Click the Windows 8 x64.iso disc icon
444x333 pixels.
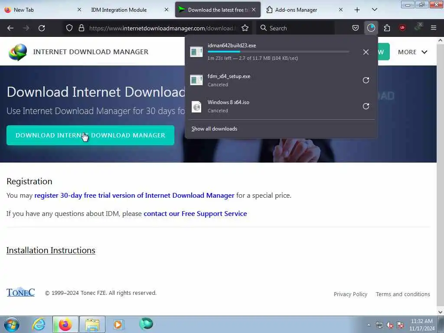point(196,107)
